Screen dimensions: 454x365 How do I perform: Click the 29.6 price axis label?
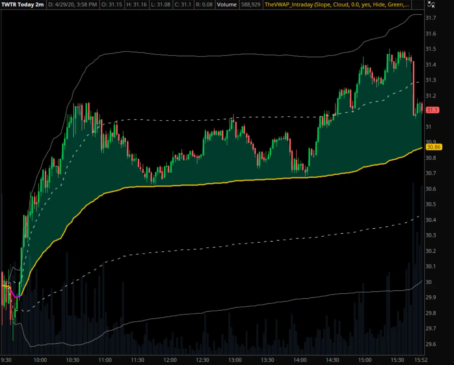tap(431, 344)
